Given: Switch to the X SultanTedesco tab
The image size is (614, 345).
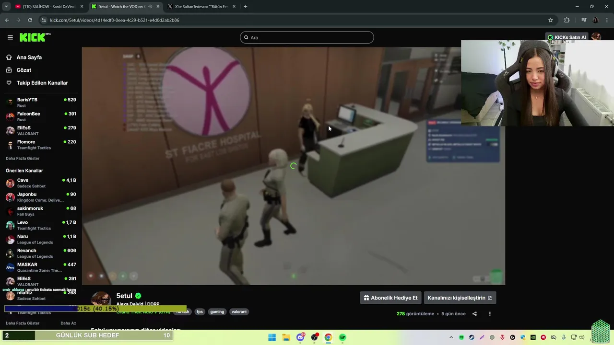Looking at the screenshot, I should tap(201, 7).
